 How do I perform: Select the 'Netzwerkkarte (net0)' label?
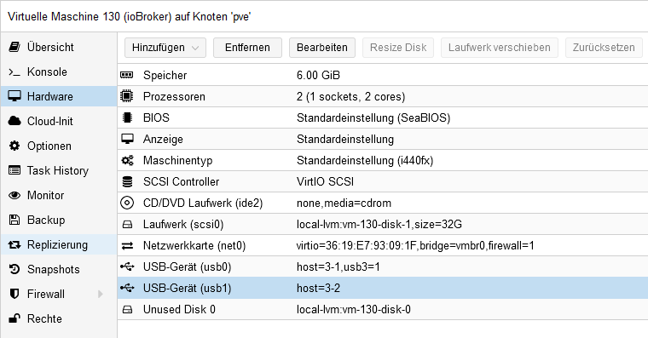point(194,246)
